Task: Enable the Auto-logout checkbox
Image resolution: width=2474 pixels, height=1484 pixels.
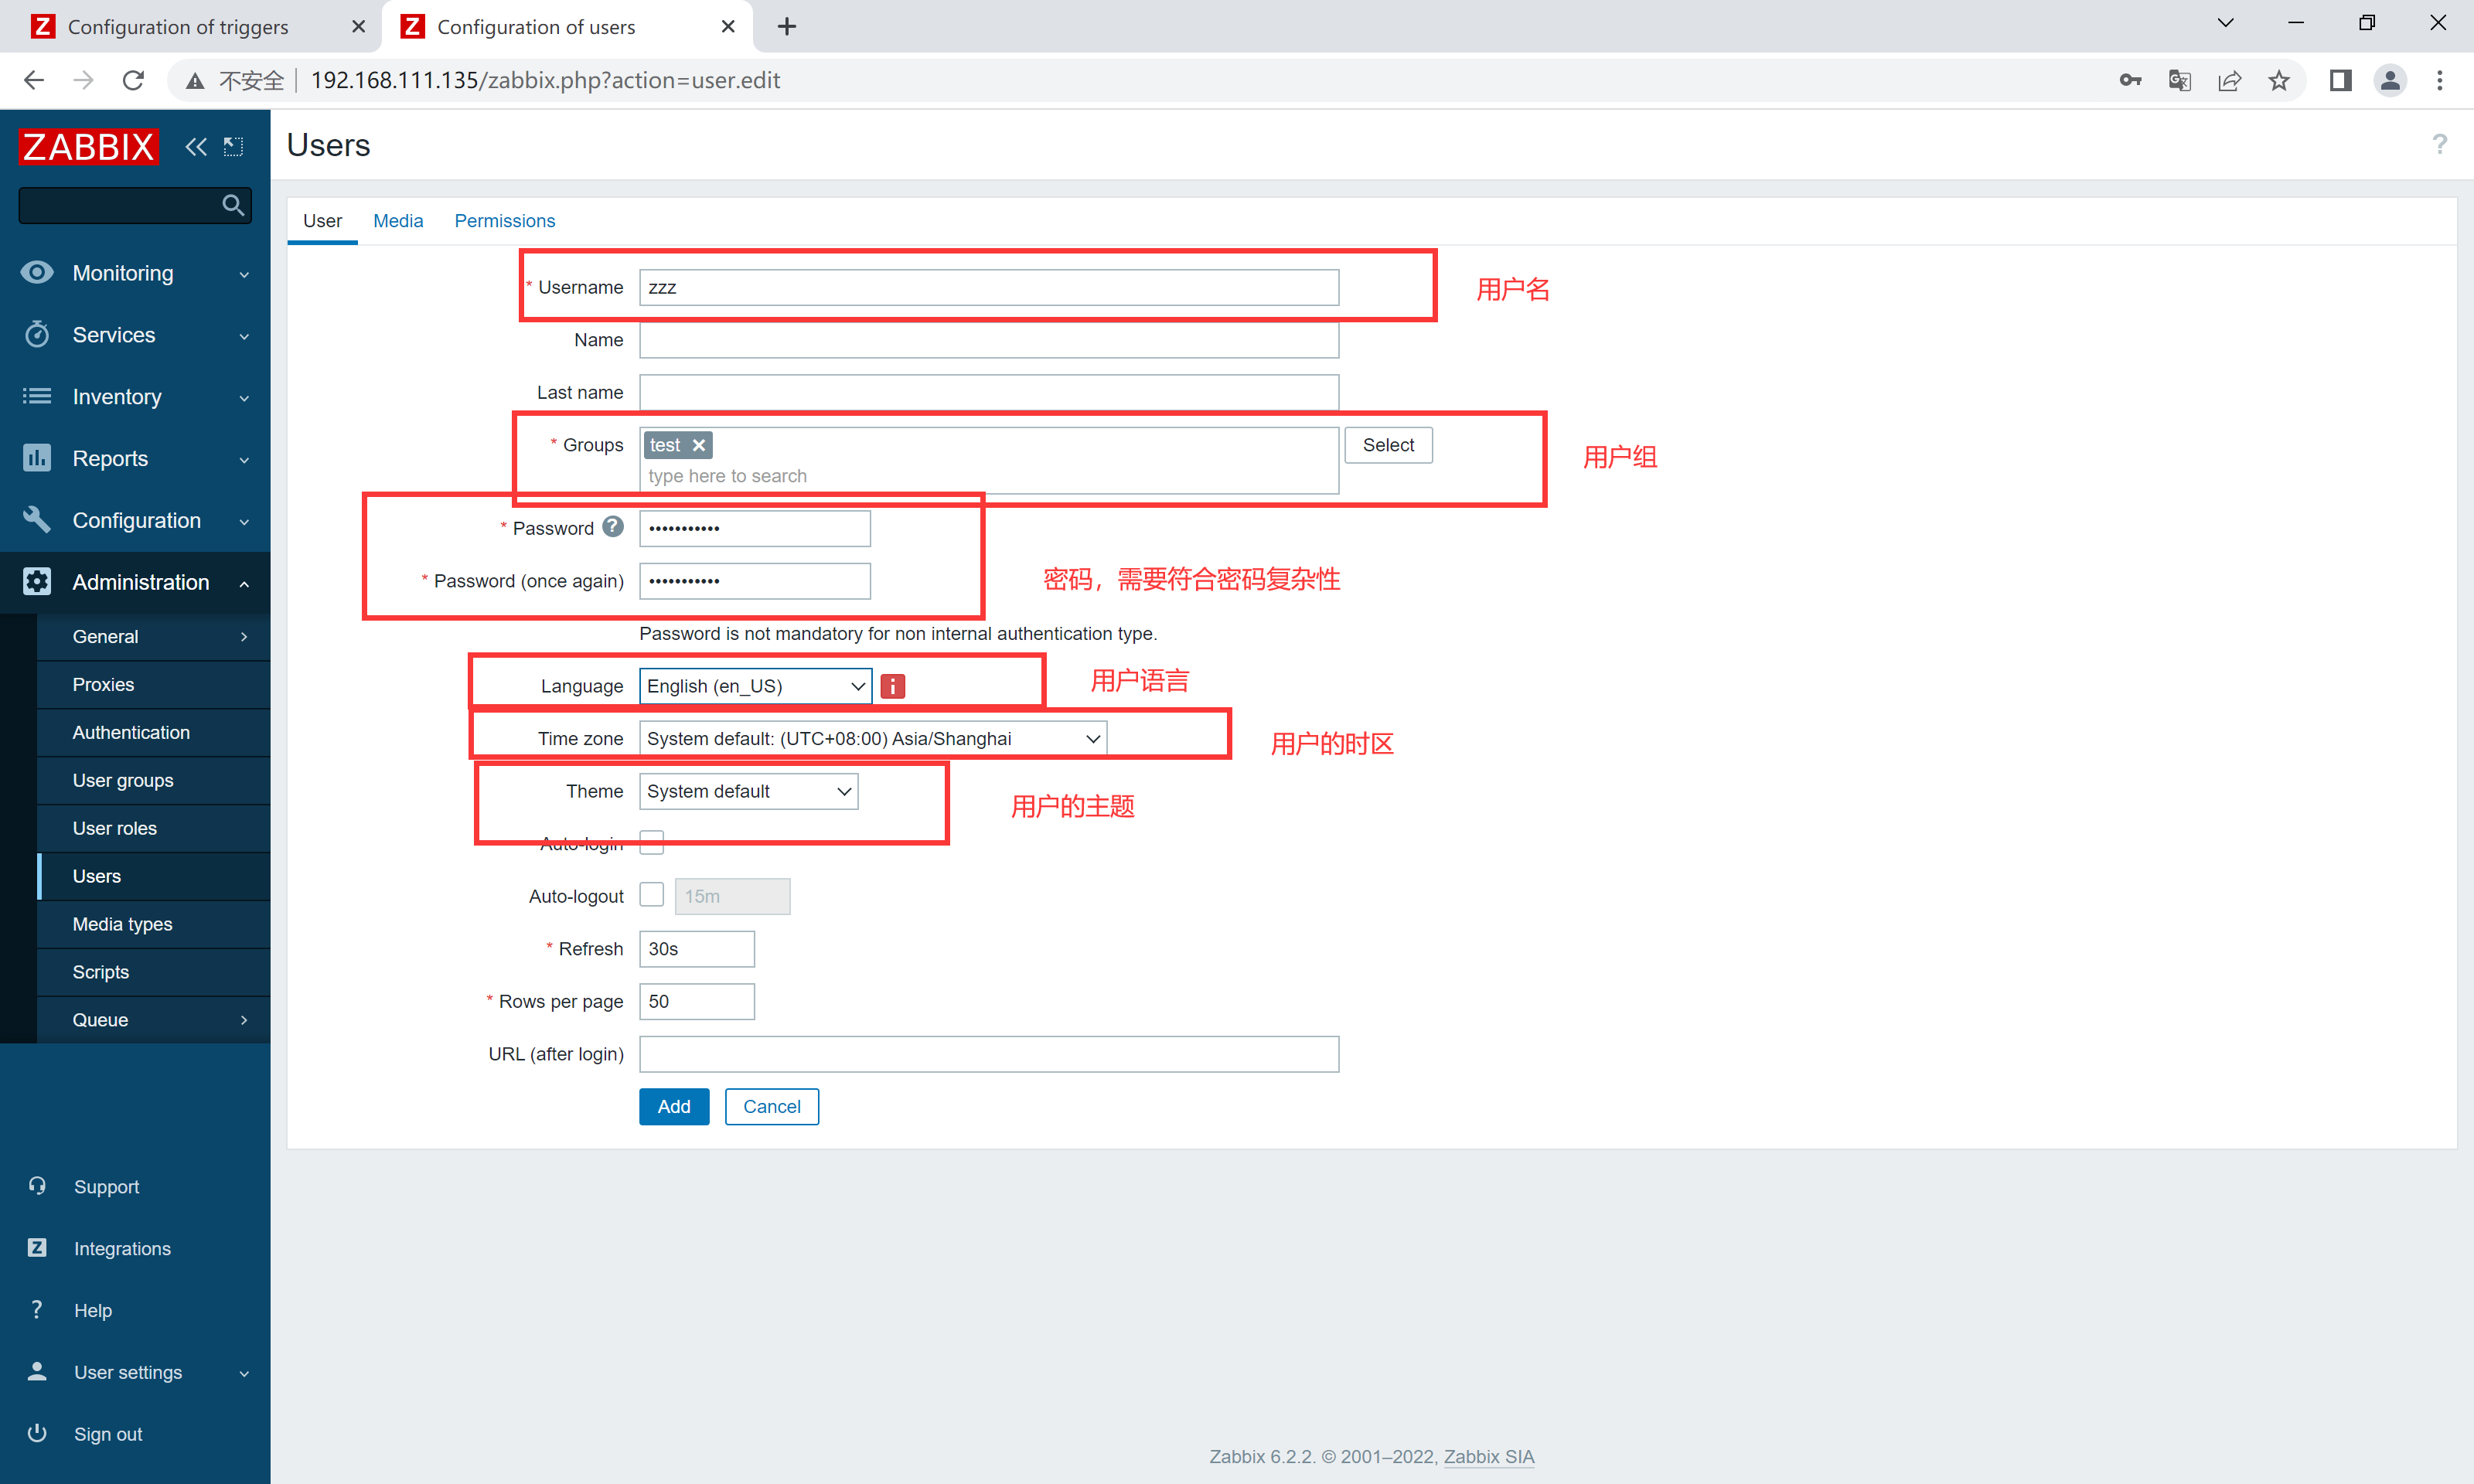Action: (x=652, y=895)
